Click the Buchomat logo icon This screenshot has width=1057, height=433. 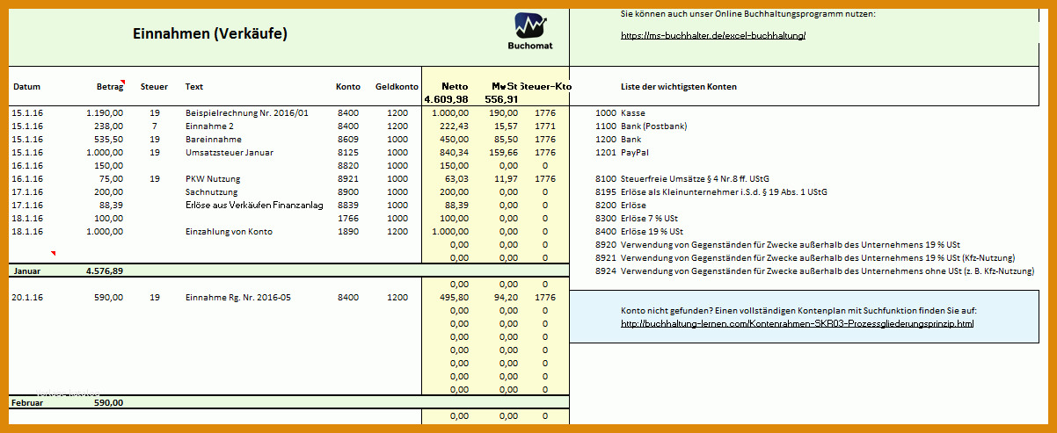pyautogui.click(x=531, y=25)
